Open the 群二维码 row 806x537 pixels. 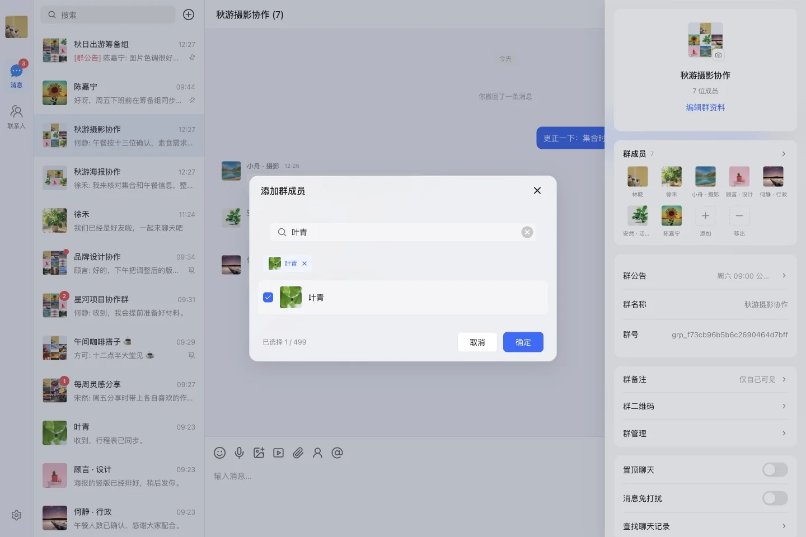[705, 406]
